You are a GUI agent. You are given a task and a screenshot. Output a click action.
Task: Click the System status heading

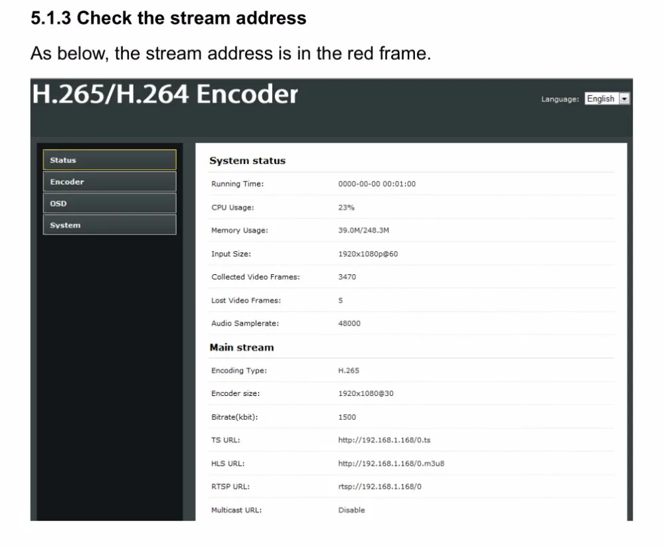[x=247, y=161]
